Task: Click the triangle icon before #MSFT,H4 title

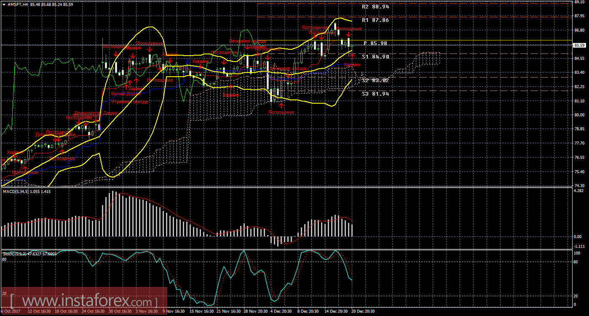Action: click(4, 4)
